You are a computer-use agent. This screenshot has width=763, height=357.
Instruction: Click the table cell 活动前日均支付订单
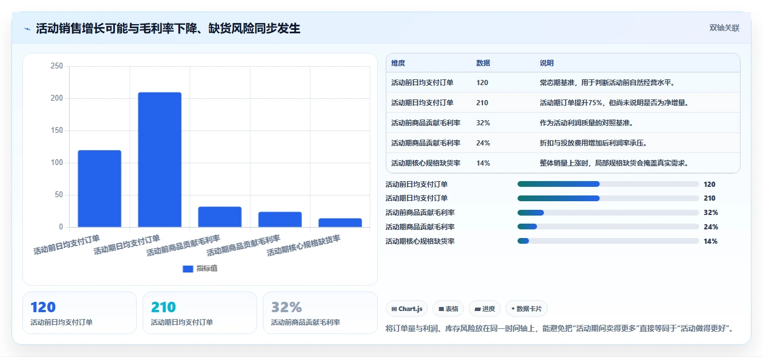pos(422,83)
